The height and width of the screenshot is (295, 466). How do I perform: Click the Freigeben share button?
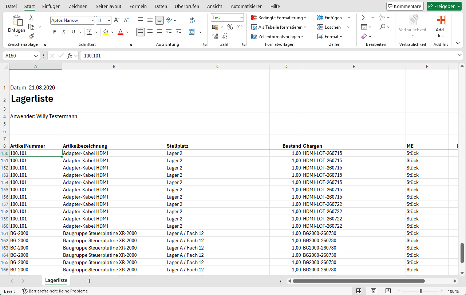pyautogui.click(x=444, y=6)
